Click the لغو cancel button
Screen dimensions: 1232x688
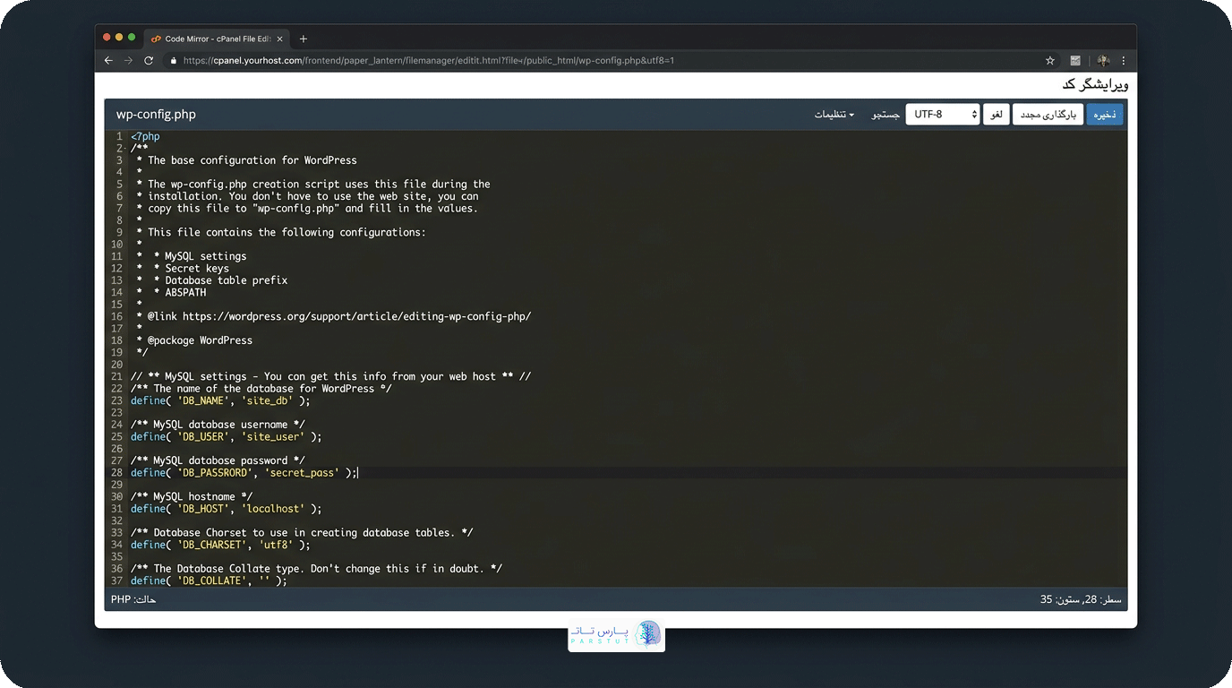tap(997, 115)
